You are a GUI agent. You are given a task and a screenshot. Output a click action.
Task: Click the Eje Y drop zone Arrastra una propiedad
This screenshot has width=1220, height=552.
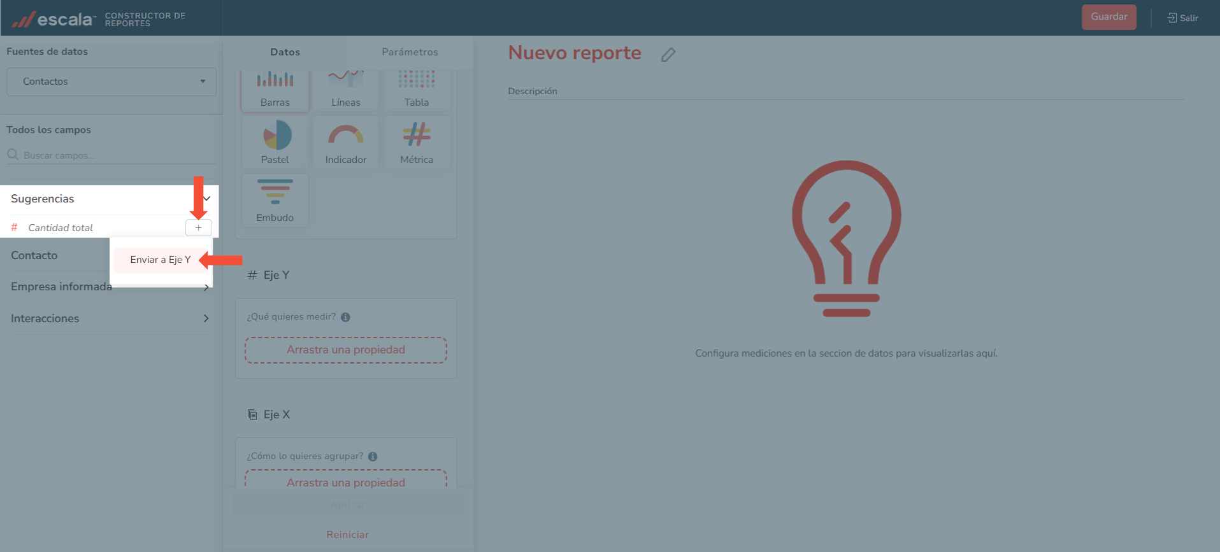(x=346, y=350)
